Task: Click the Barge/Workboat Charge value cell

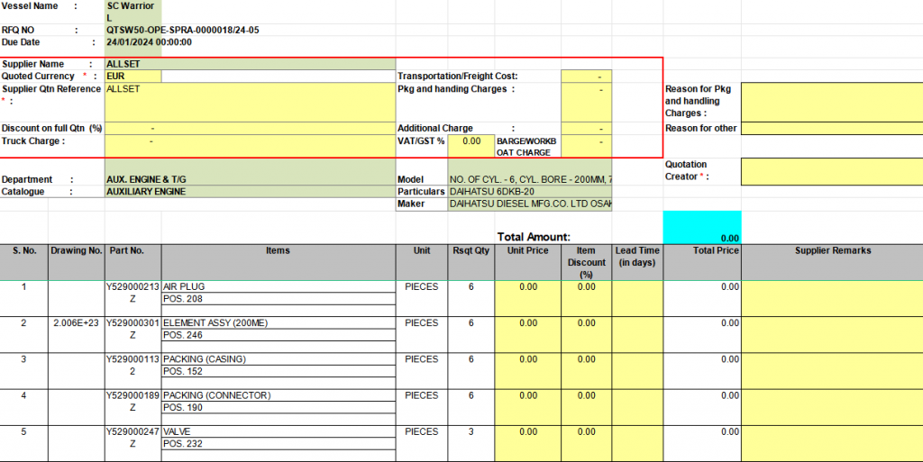Action: (x=586, y=146)
